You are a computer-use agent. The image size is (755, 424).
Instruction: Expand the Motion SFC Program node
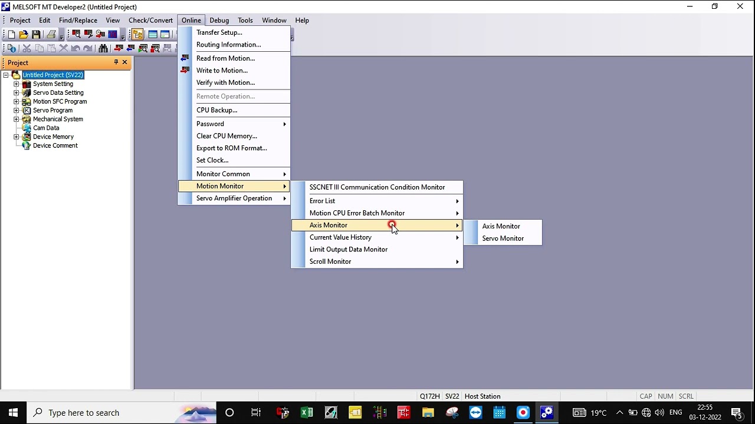point(17,101)
